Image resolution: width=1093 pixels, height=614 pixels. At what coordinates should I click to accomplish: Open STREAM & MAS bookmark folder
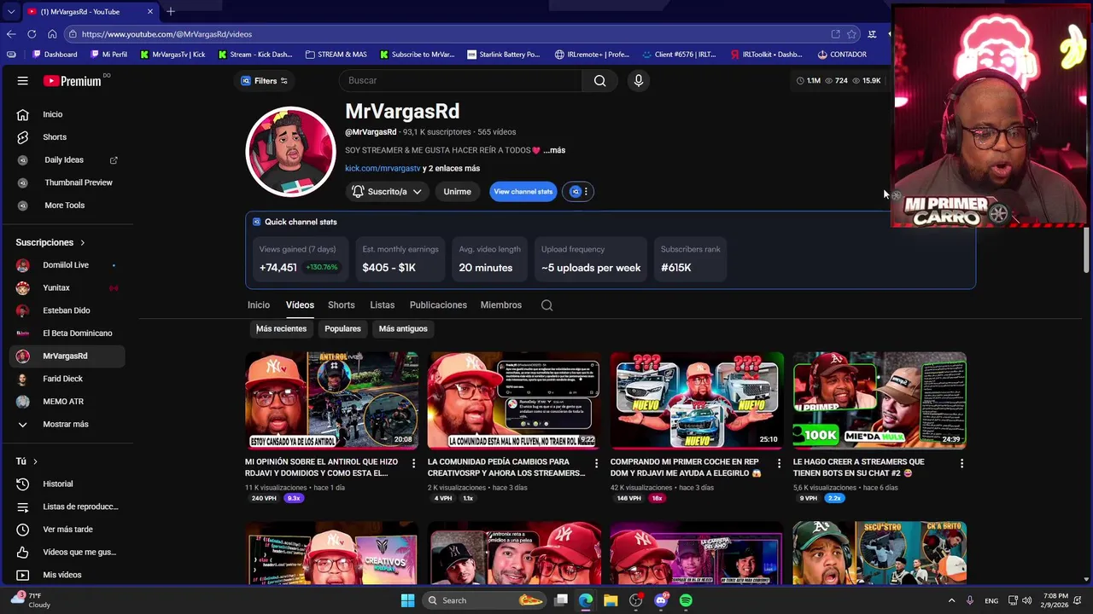336,55
